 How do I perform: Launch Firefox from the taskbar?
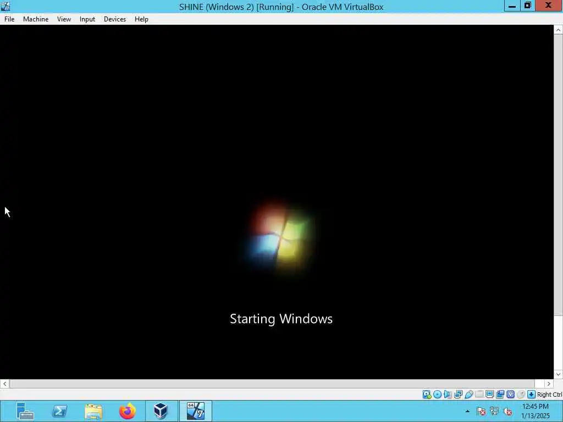pyautogui.click(x=128, y=411)
